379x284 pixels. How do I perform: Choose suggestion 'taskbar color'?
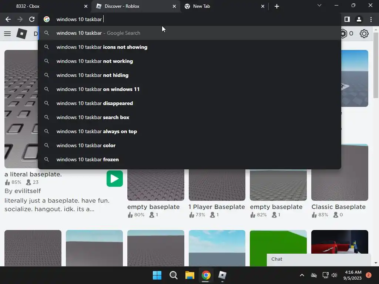(x=189, y=145)
